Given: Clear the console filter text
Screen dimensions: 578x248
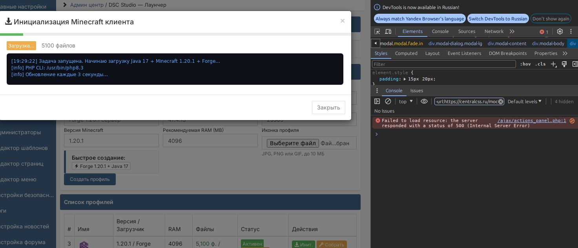Looking at the screenshot, I should click(x=501, y=102).
